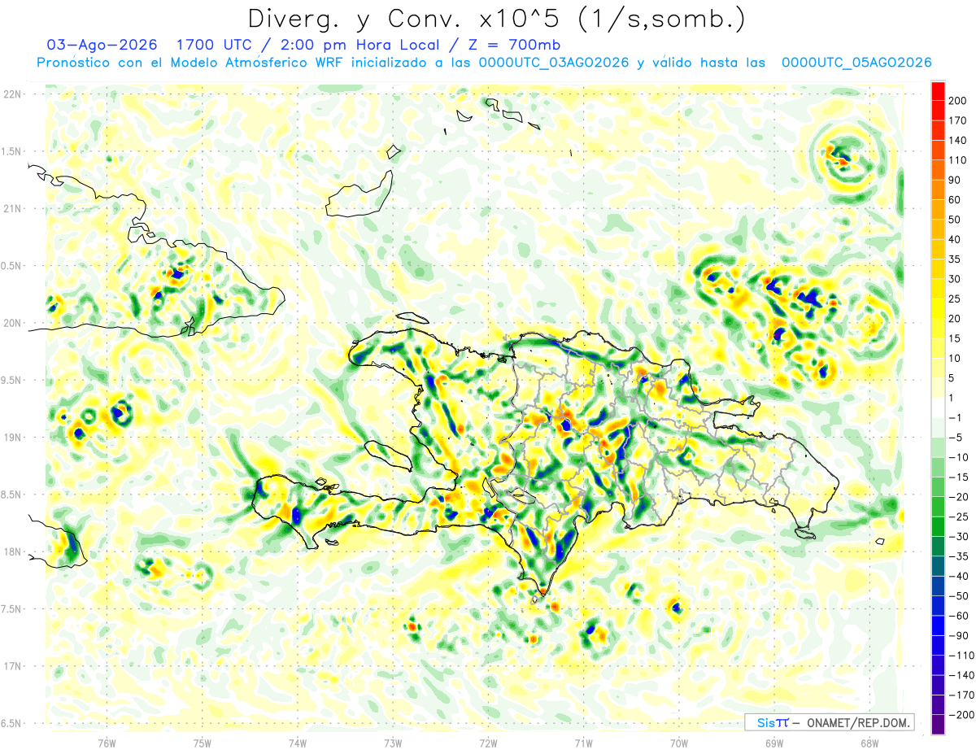Click the "-90" colorbar value

click(960, 635)
